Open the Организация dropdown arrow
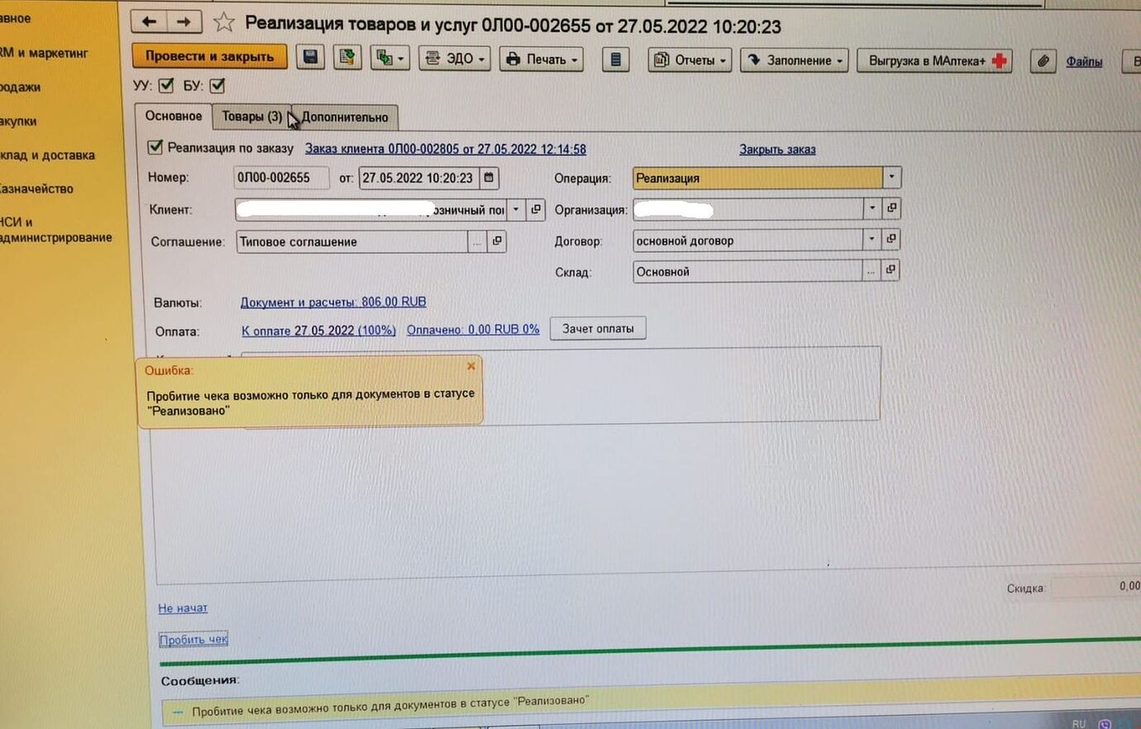Viewport: 1141px width, 729px height. pyautogui.click(x=871, y=208)
